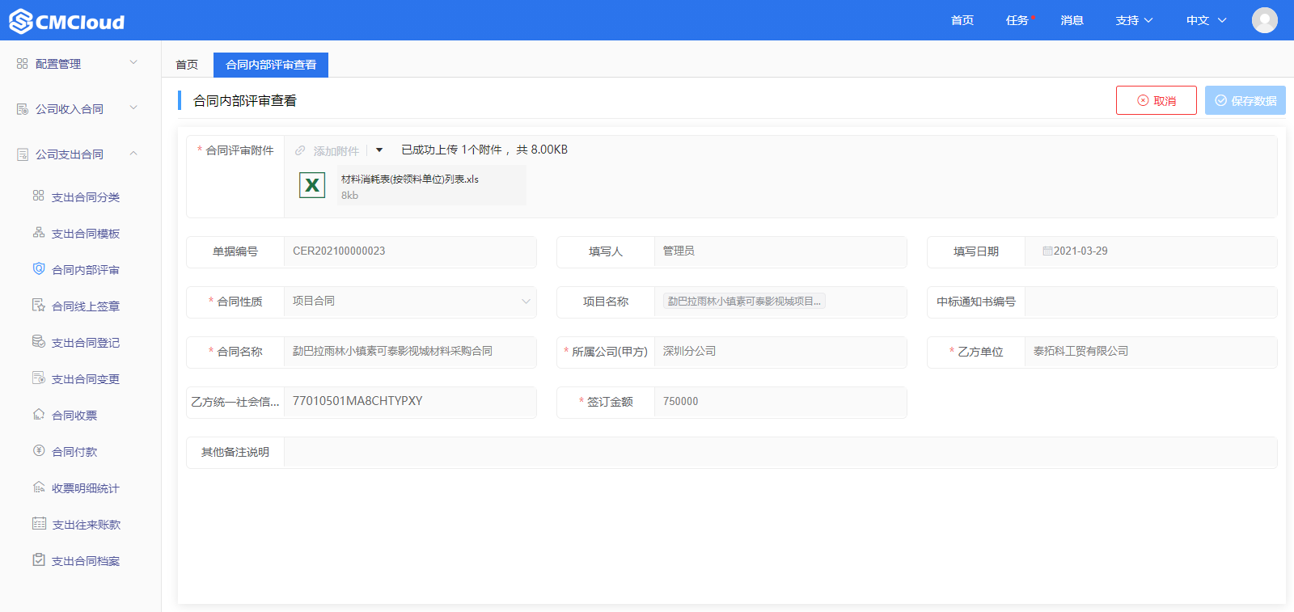Screen dimensions: 1294x612
Task: Click the 支出合同档案 clipboard icon
Action: click(x=38, y=559)
